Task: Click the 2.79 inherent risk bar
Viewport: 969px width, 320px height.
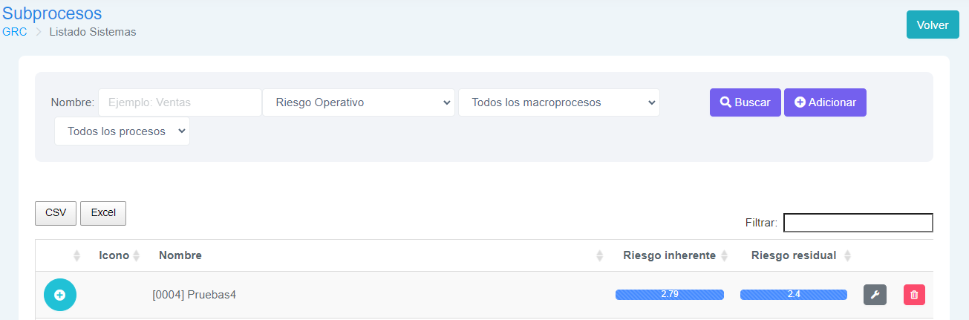Action: [670, 295]
